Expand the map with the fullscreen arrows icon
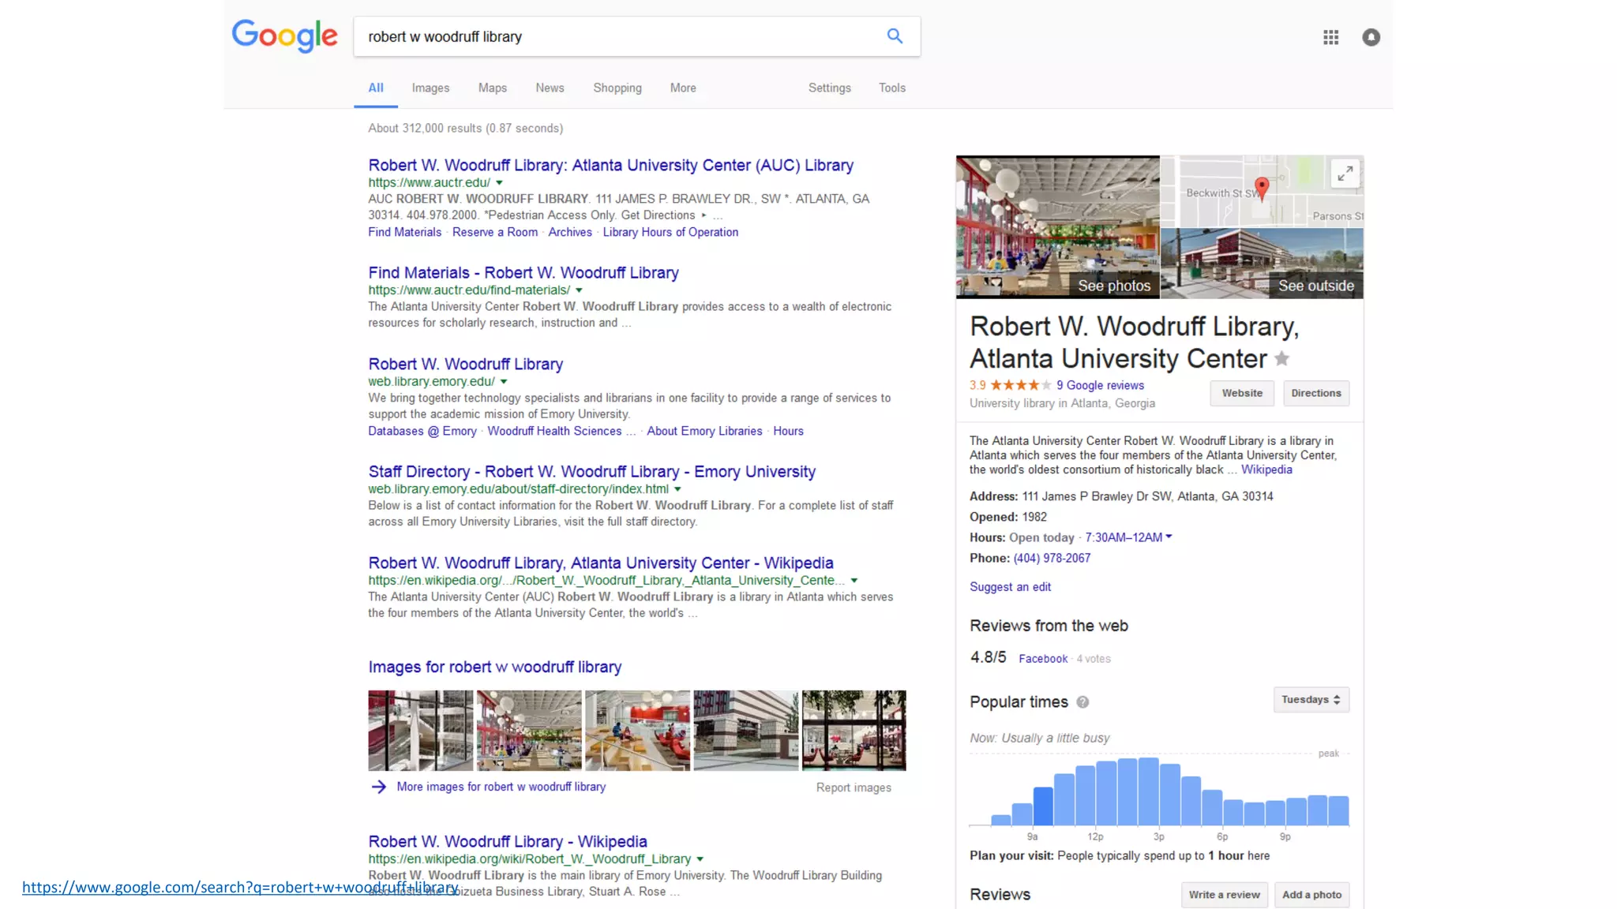1617x909 pixels. [1345, 173]
